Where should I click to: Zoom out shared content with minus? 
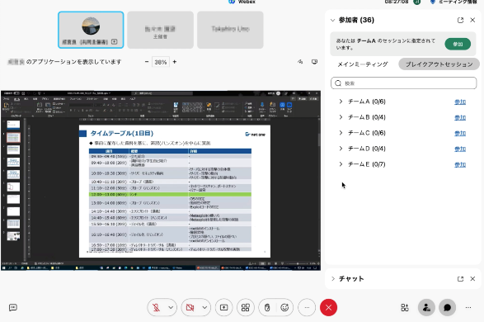pyautogui.click(x=147, y=62)
